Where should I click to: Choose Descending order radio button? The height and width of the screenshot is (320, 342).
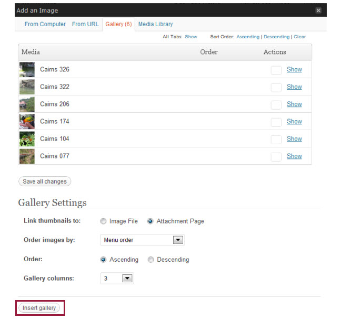[x=150, y=260]
